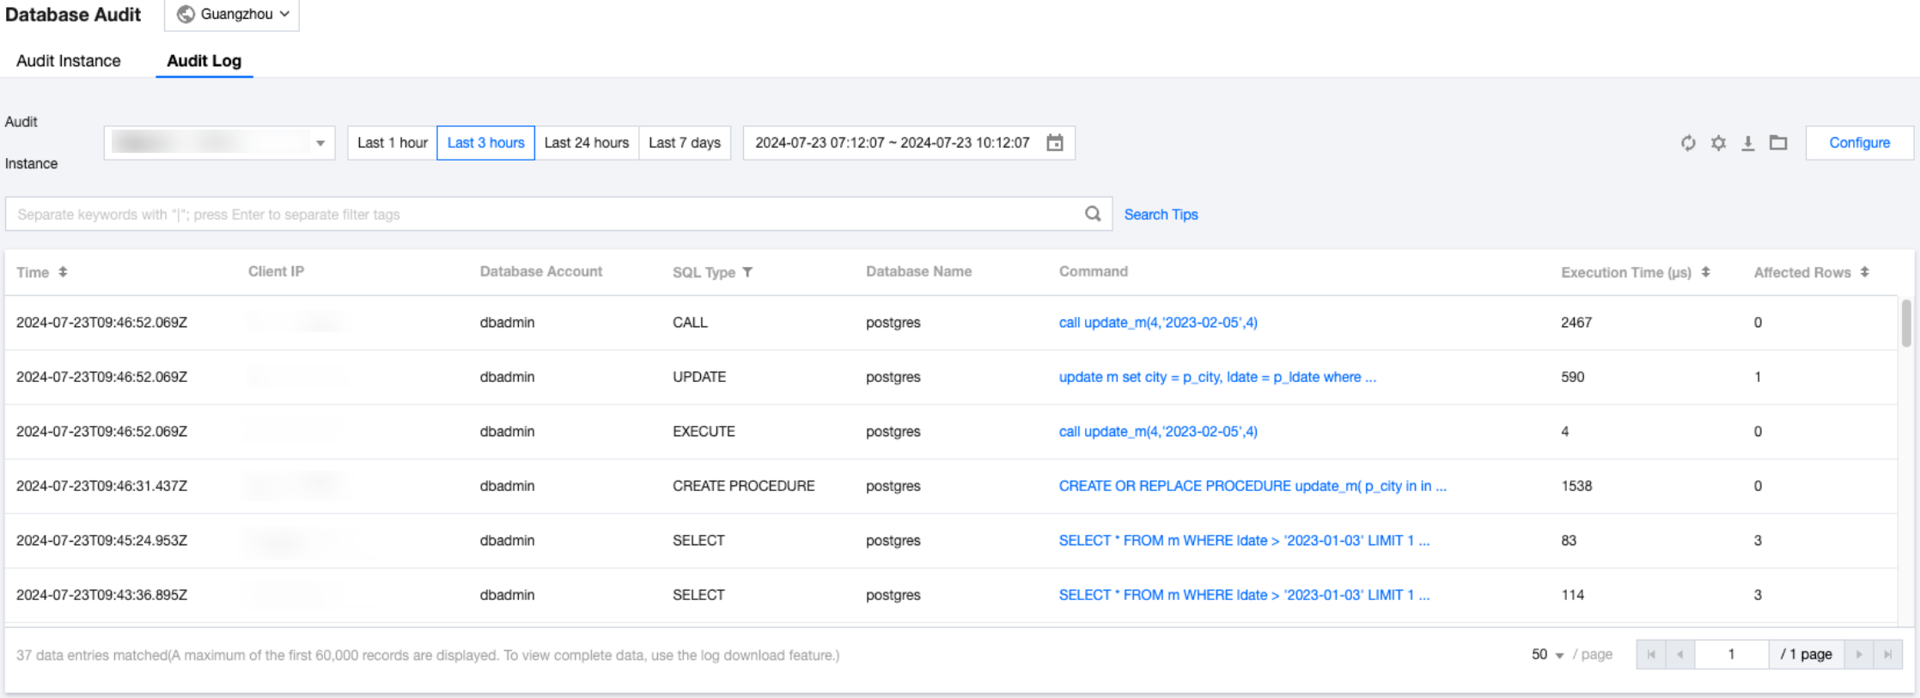Screen dimensions: 1920x698
Task: Open column settings via gear icon
Action: click(x=1718, y=143)
